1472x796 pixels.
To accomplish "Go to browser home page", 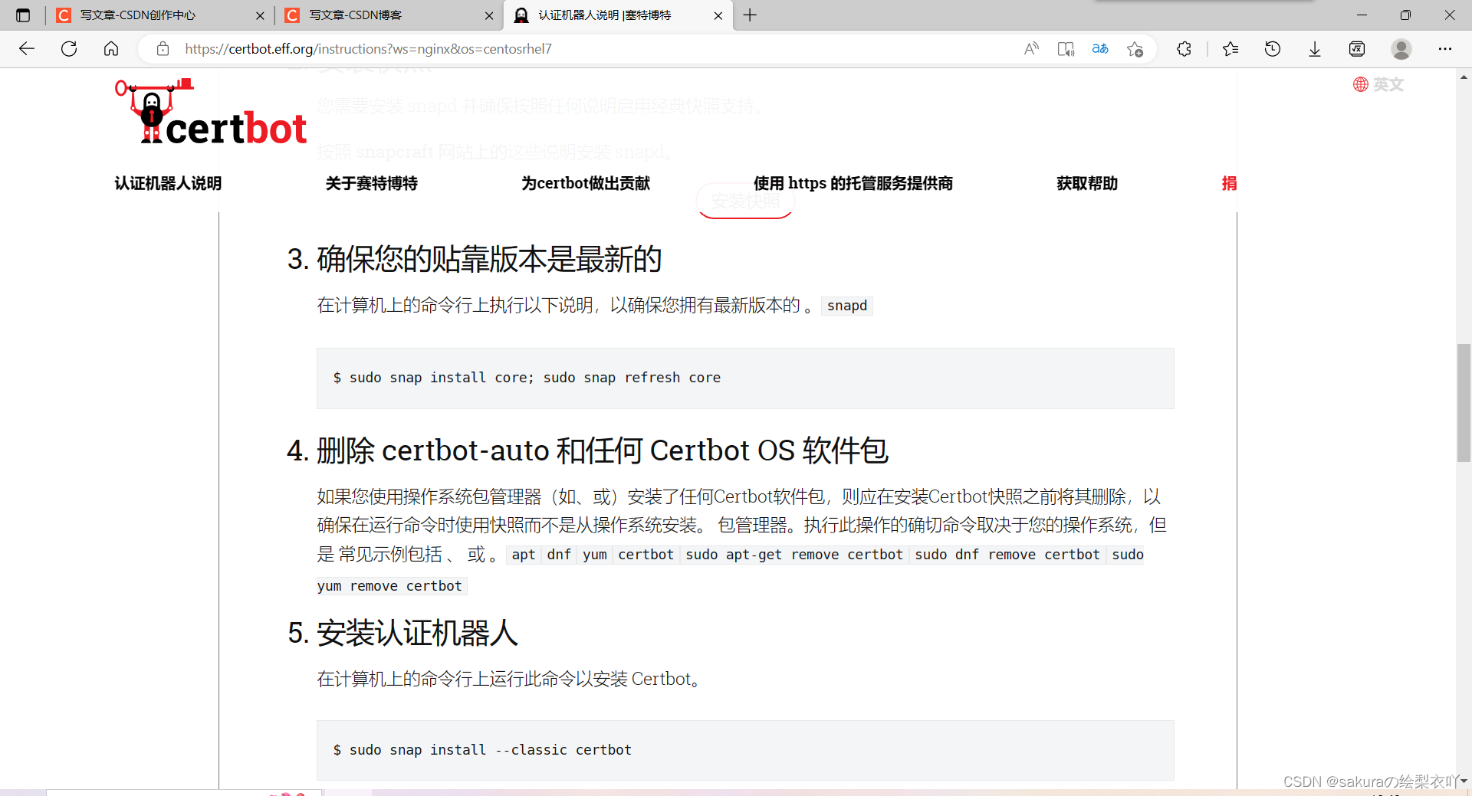I will (x=111, y=49).
